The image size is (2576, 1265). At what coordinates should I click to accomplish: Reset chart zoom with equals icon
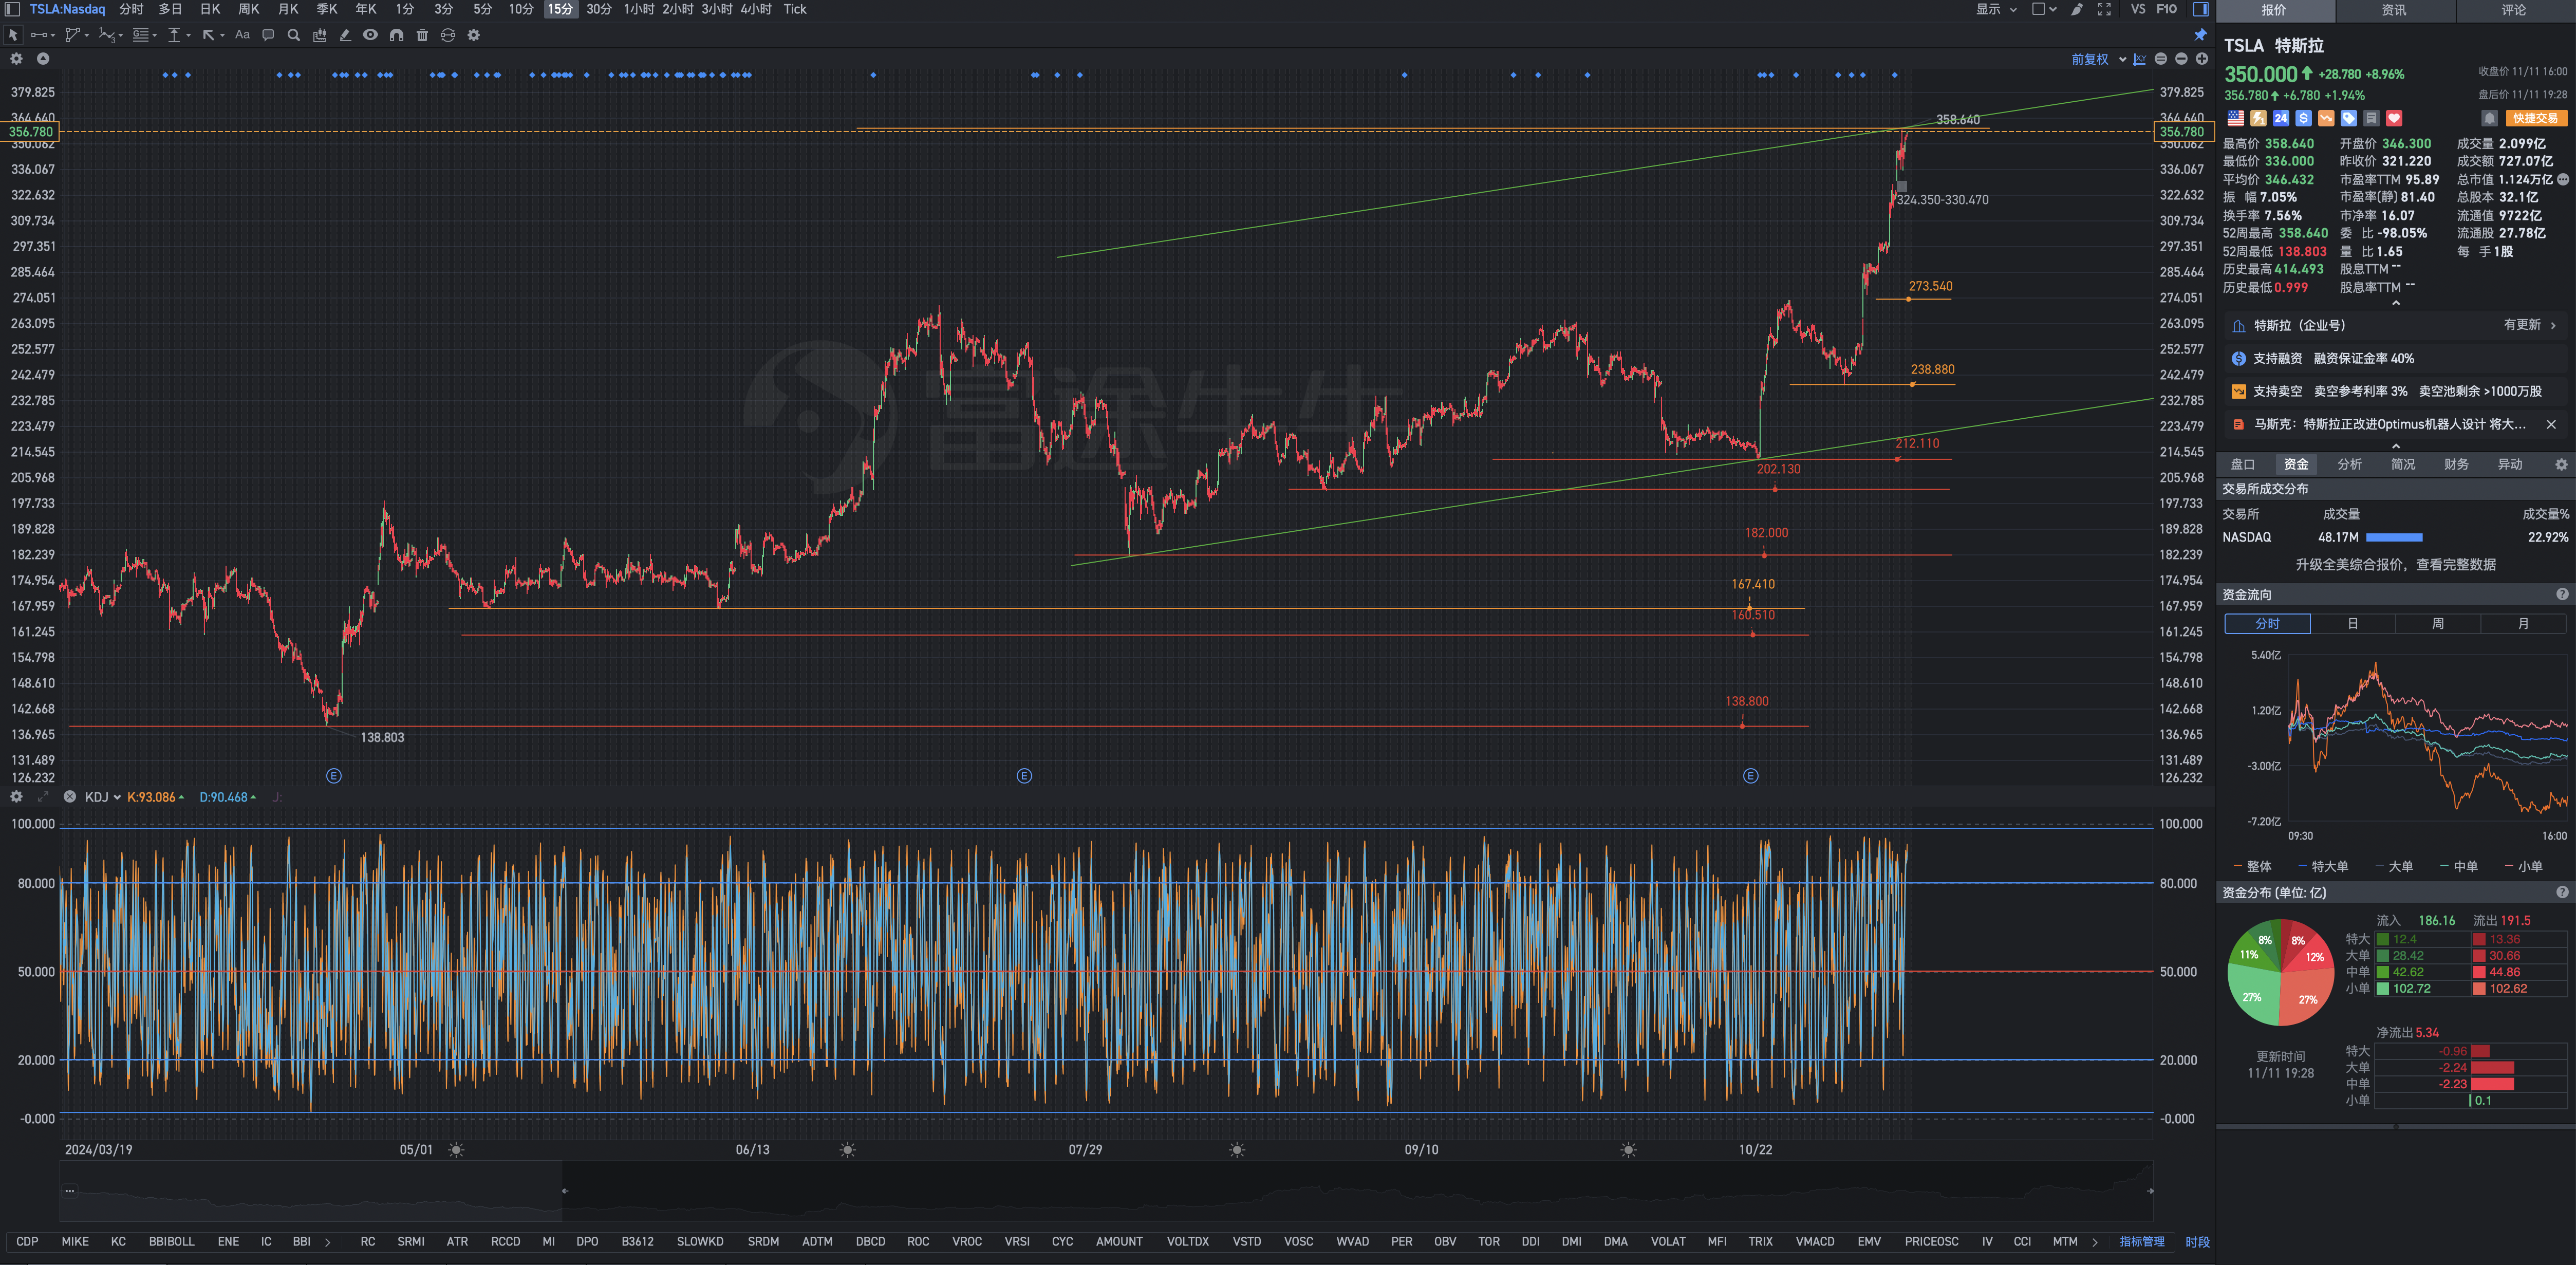(2161, 59)
